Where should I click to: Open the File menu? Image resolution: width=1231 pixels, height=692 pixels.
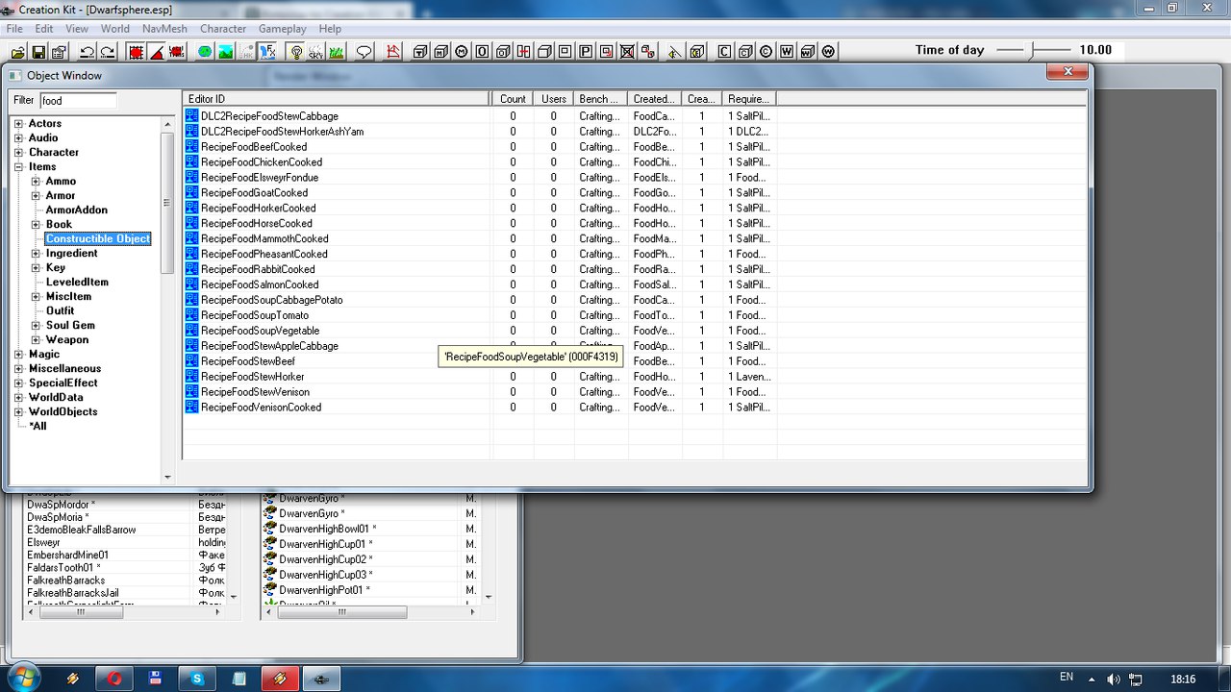tap(14, 29)
